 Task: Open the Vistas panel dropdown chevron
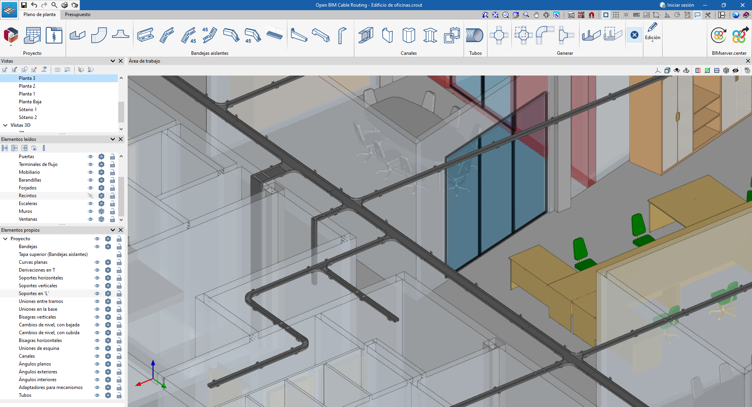(113, 61)
